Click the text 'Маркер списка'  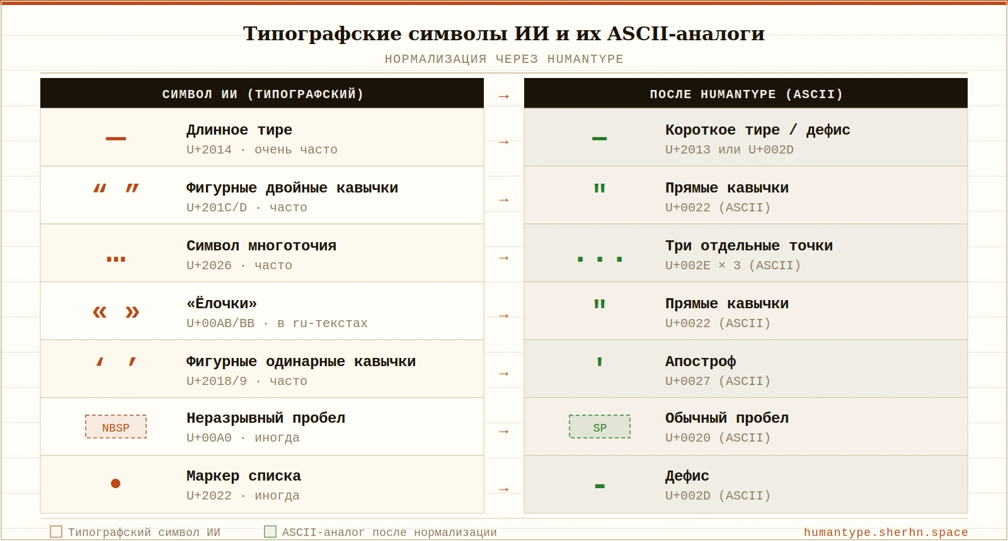tap(244, 476)
